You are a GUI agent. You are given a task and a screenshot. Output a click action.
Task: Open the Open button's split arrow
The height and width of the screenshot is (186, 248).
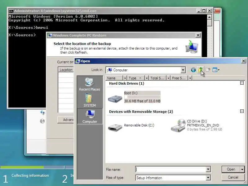click(x=242, y=169)
